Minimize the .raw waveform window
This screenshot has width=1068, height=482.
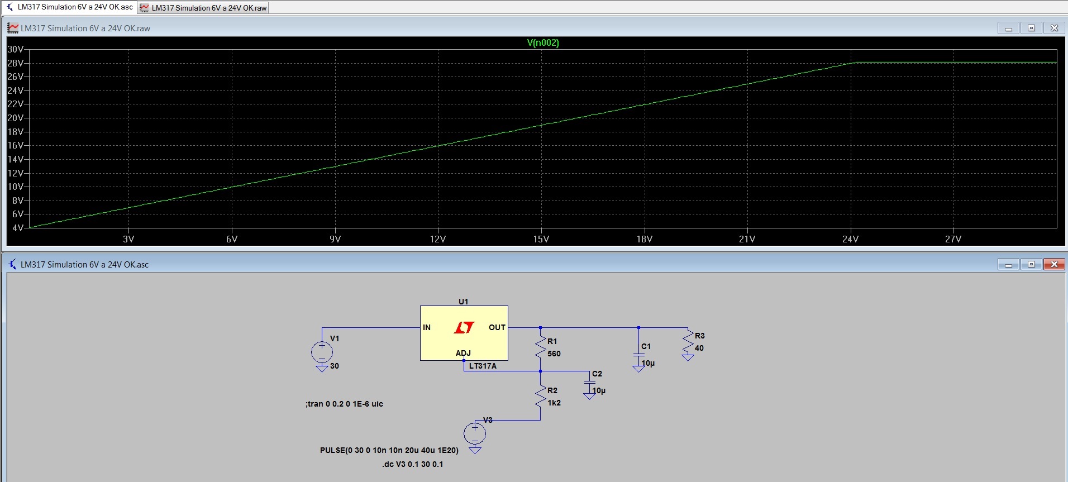[1008, 28]
